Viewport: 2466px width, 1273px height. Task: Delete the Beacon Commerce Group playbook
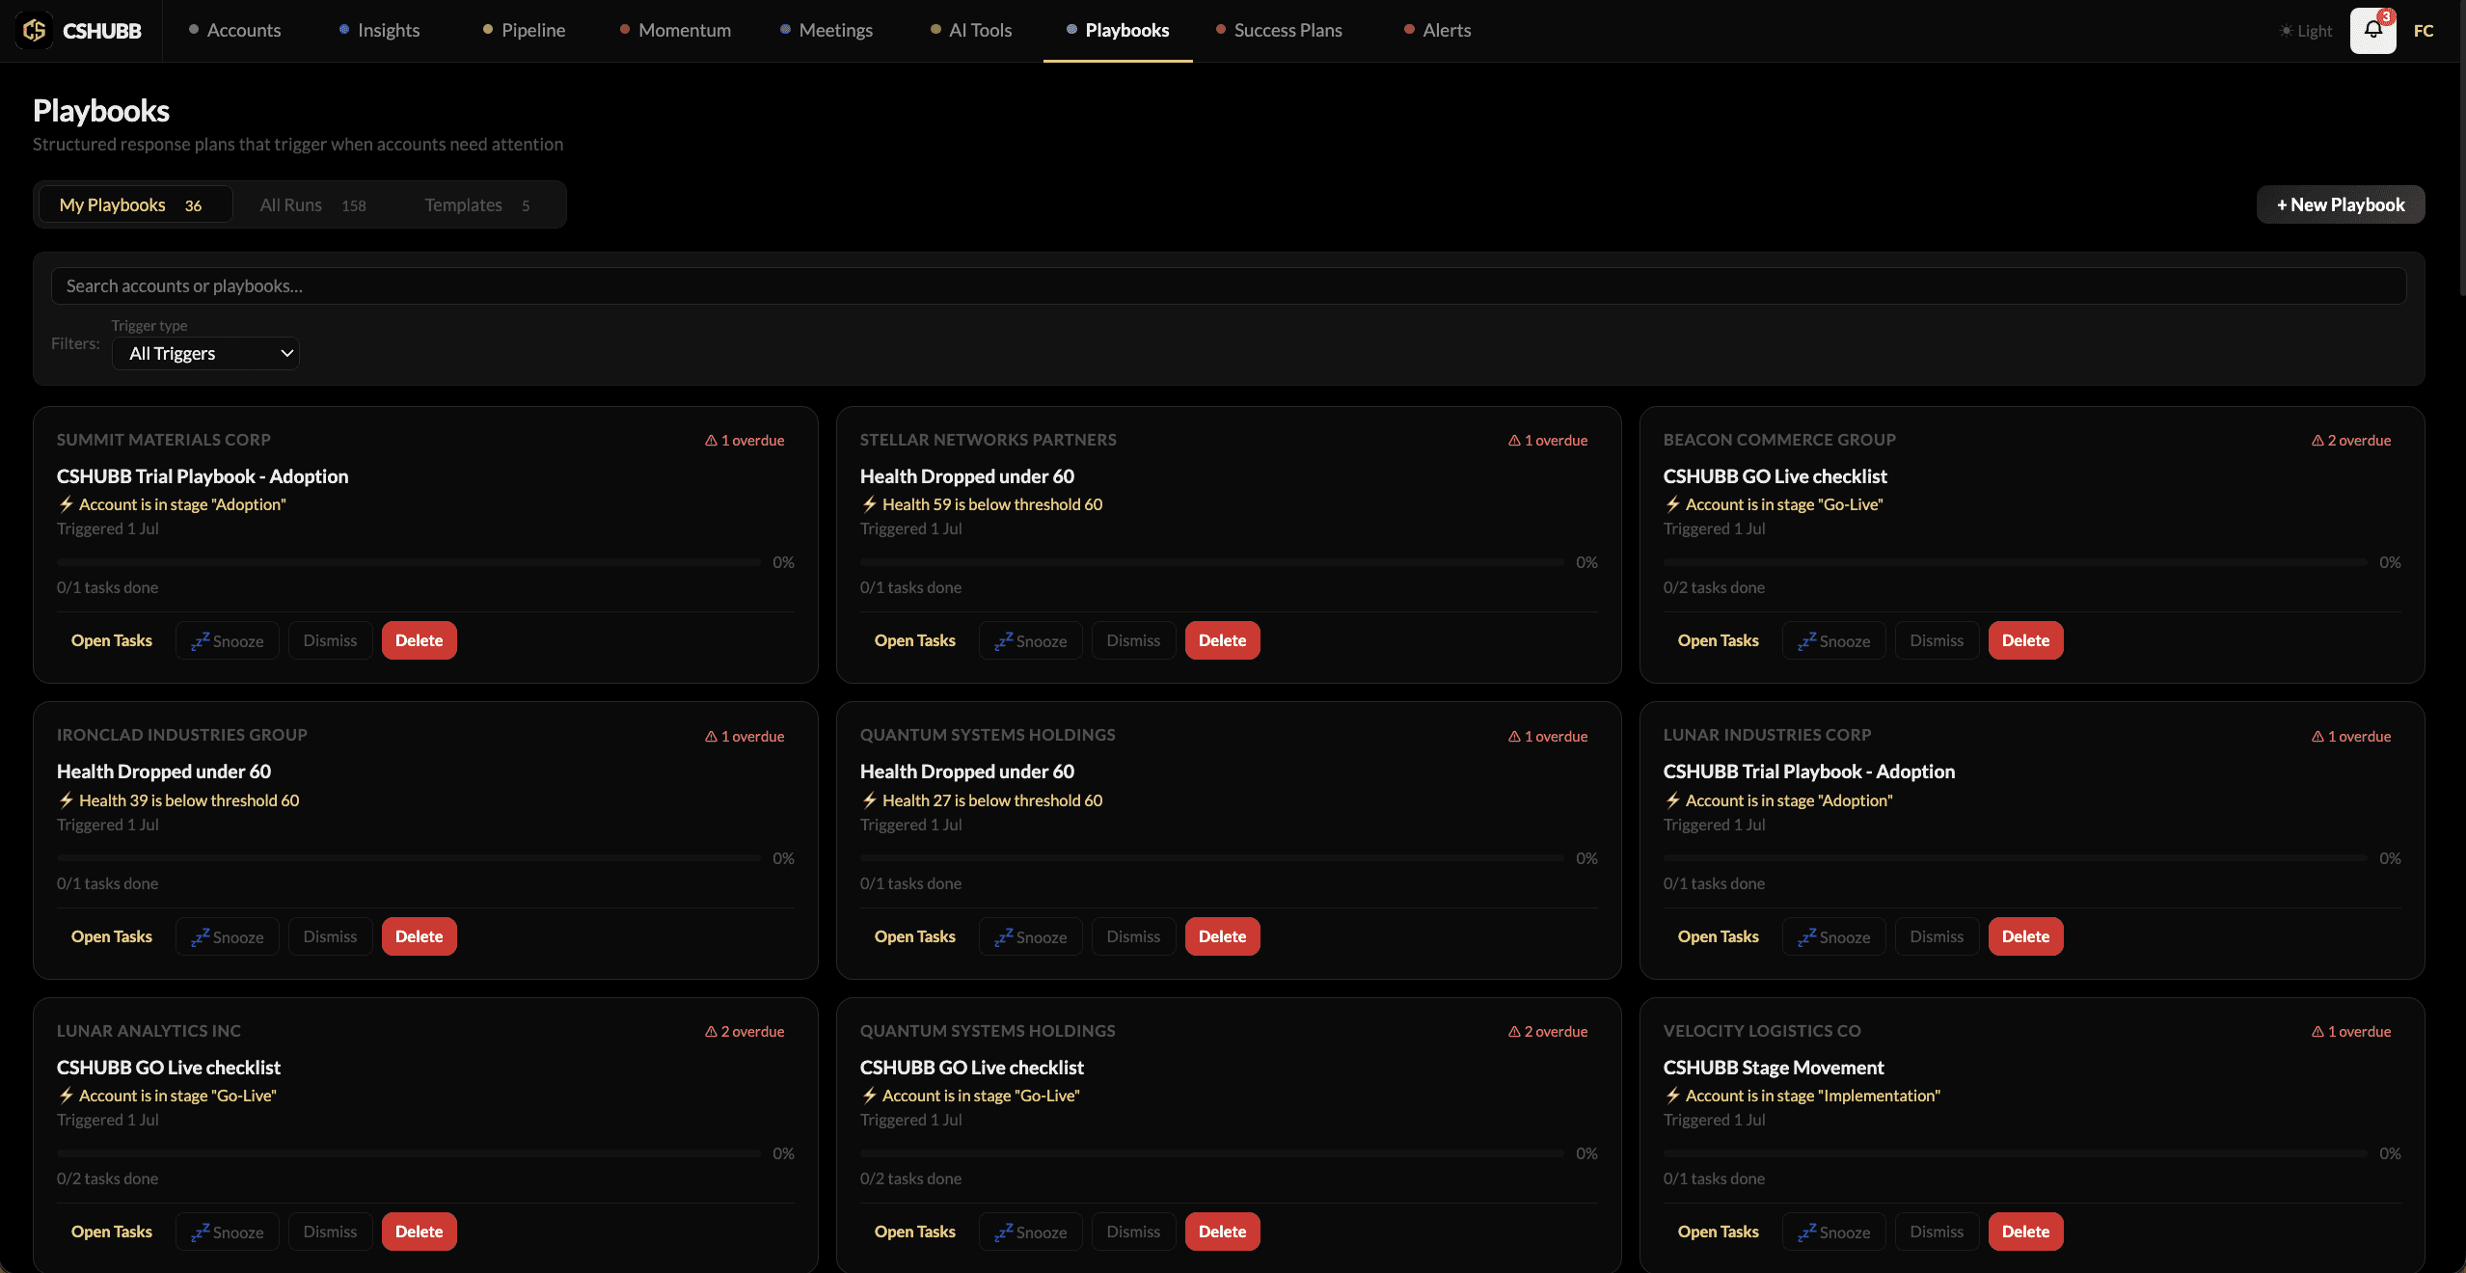(x=2026, y=641)
